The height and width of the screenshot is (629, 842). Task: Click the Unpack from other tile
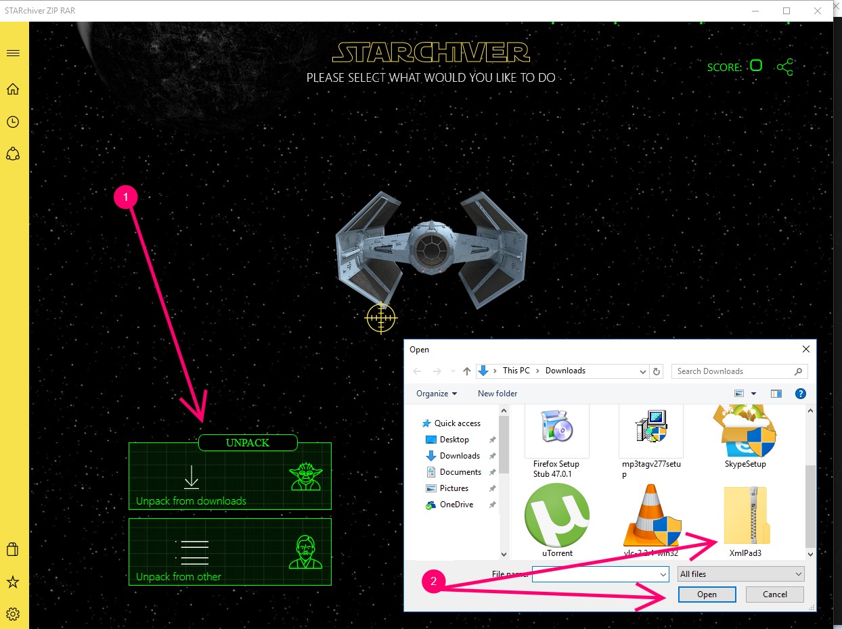(x=230, y=551)
